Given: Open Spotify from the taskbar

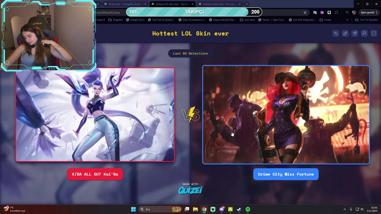Looking at the screenshot, I should (248, 209).
